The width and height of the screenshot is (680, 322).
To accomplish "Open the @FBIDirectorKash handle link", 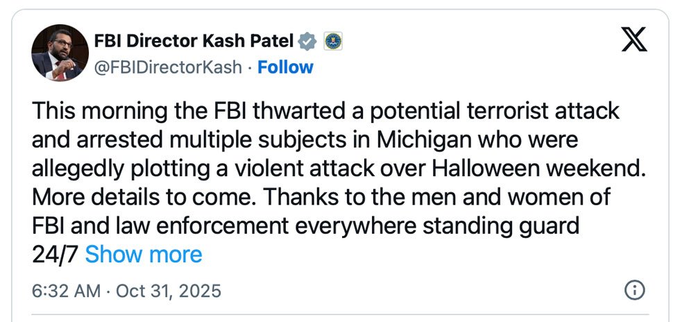I will [x=168, y=67].
